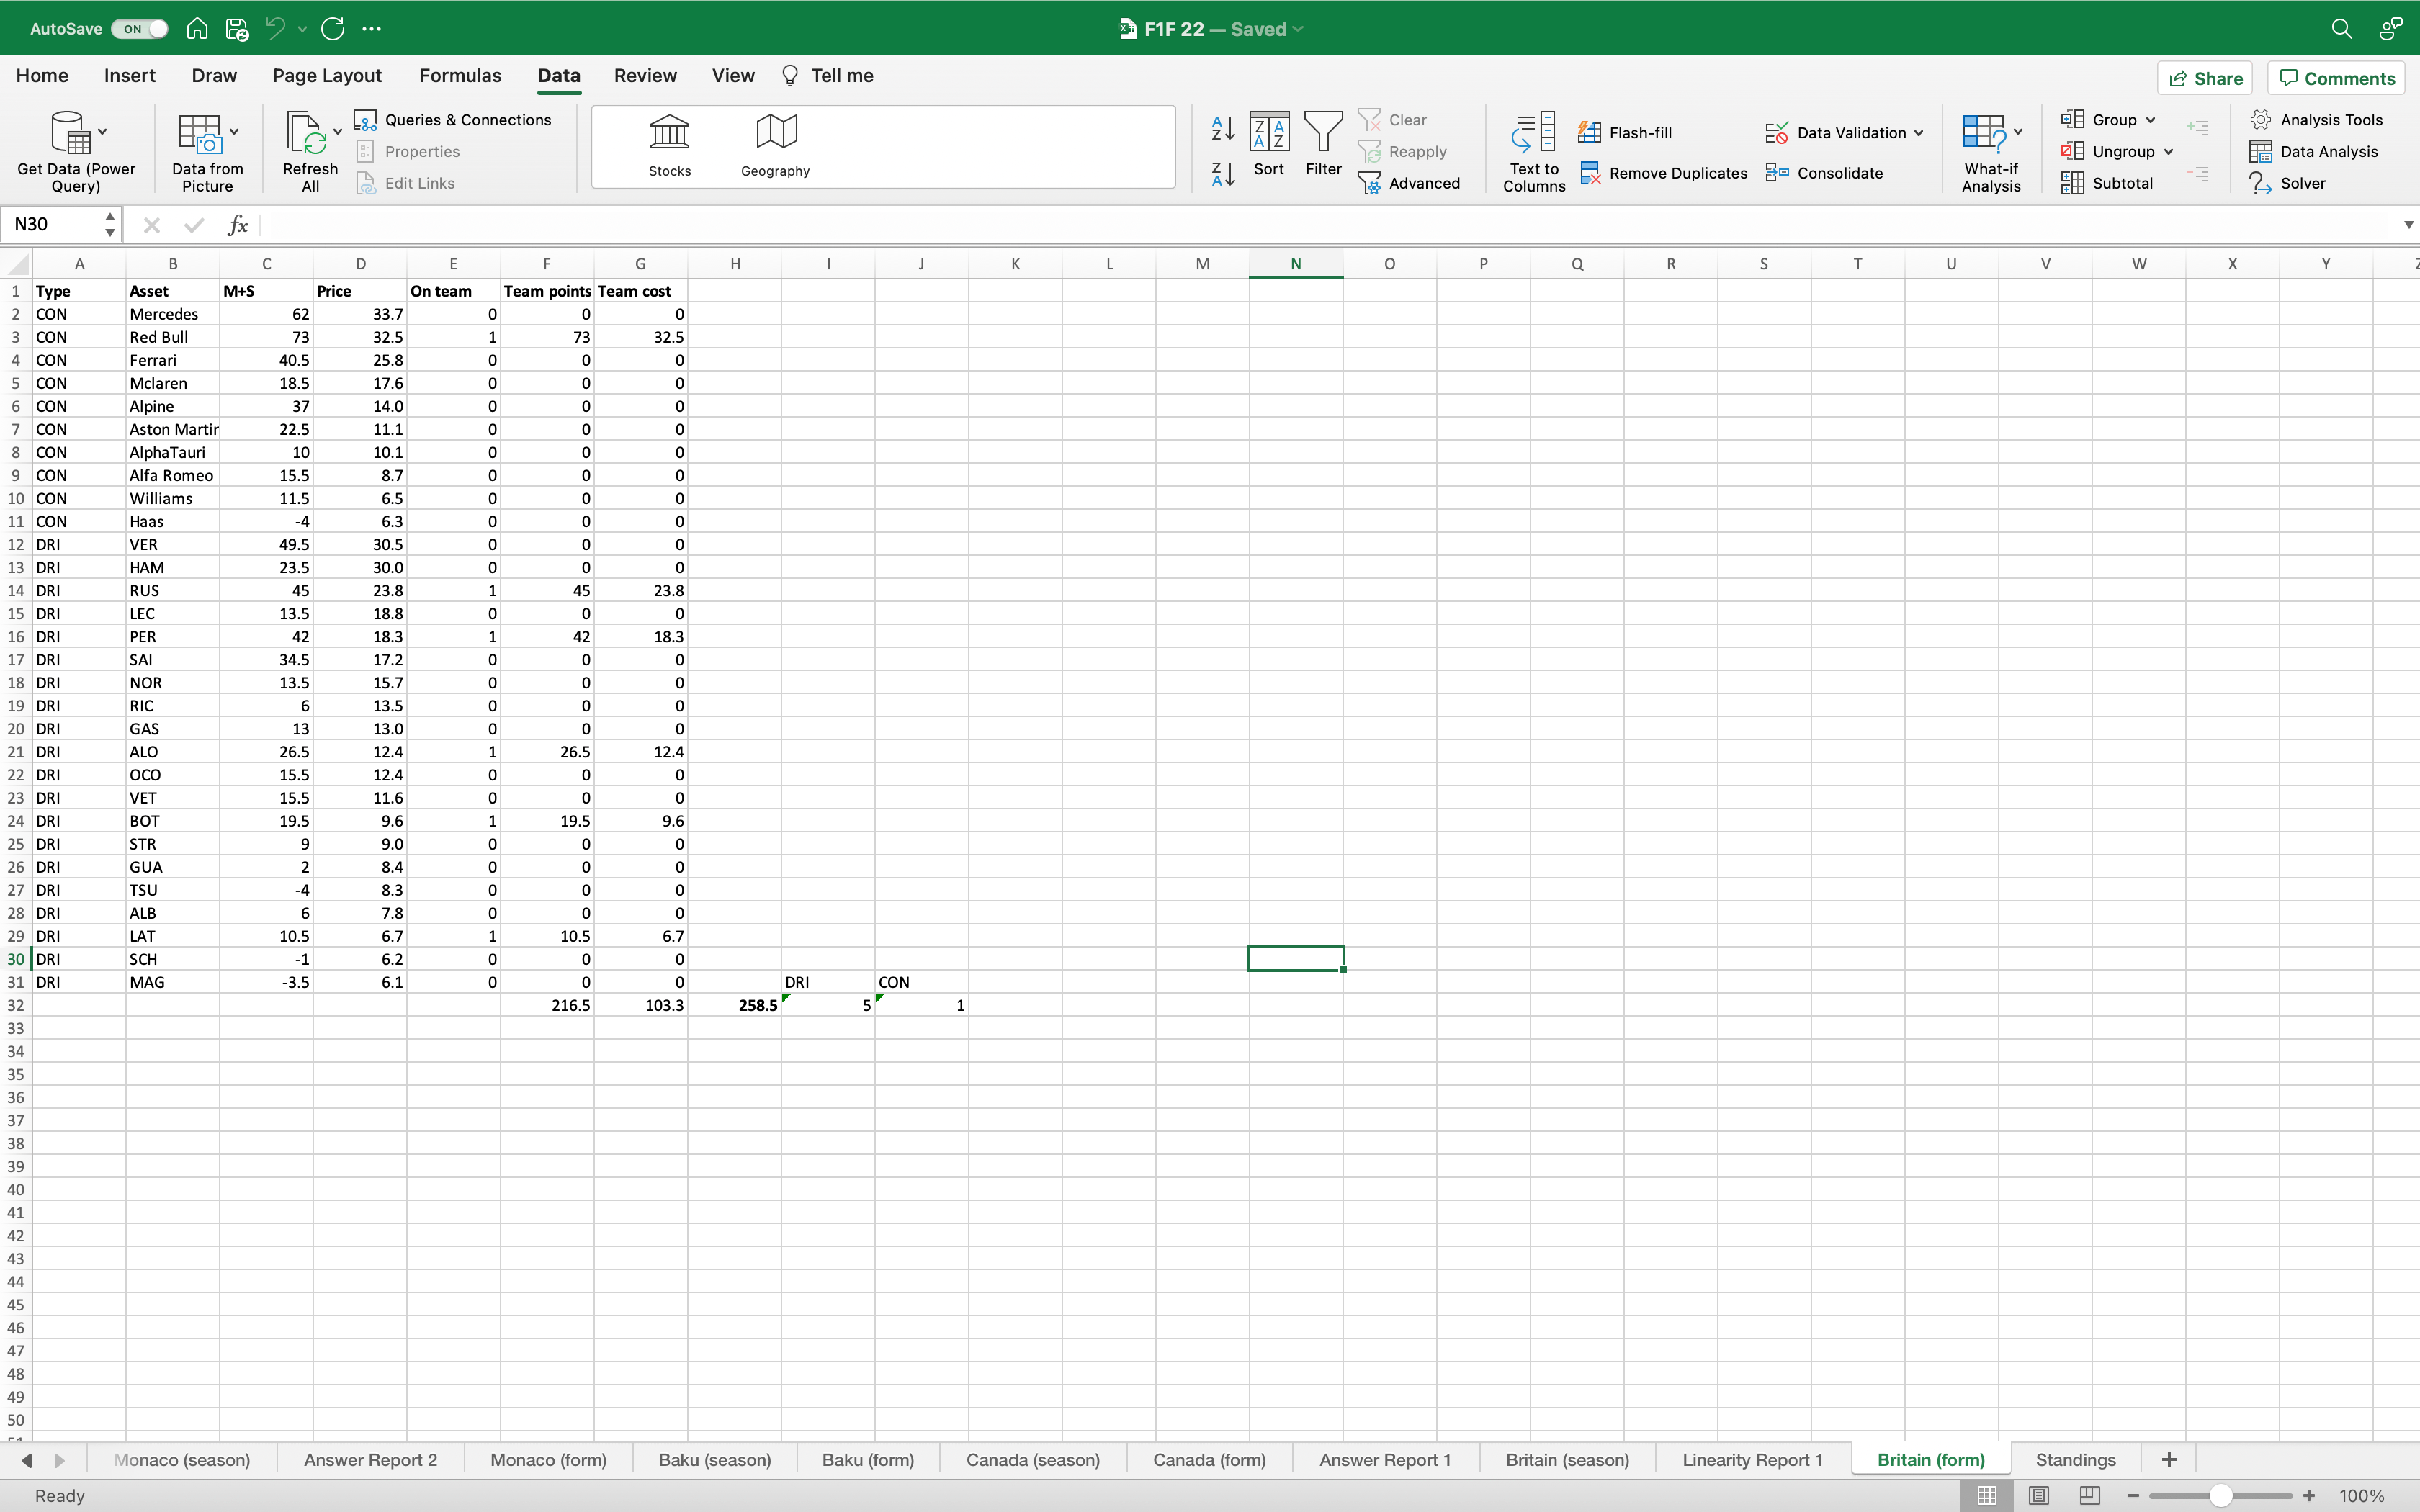Sort ascending A to Z
This screenshot has width=2420, height=1512.
(x=1222, y=128)
